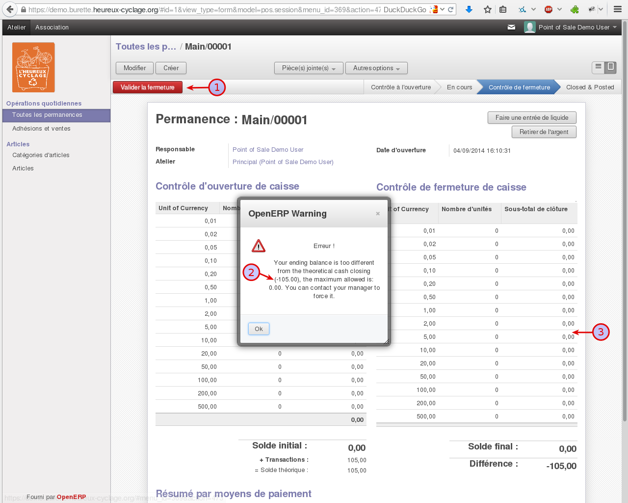Open Articles in the sidebar
628x503 pixels.
point(23,168)
